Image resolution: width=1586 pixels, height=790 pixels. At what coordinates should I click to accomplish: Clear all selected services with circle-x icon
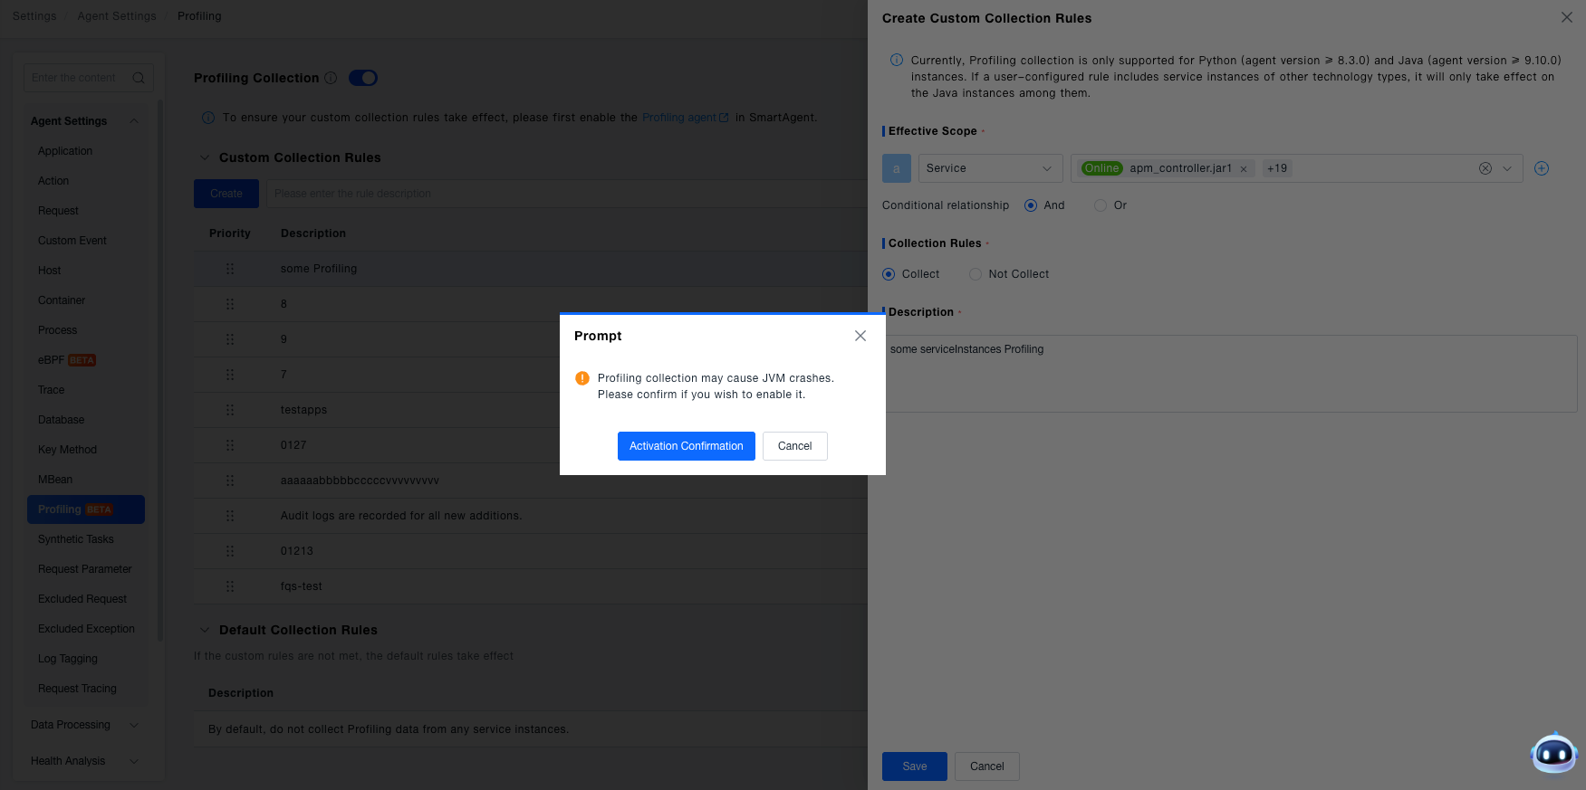(1485, 168)
